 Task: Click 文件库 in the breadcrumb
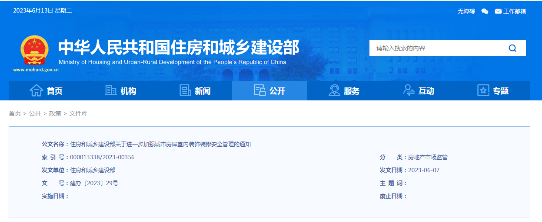(78, 113)
